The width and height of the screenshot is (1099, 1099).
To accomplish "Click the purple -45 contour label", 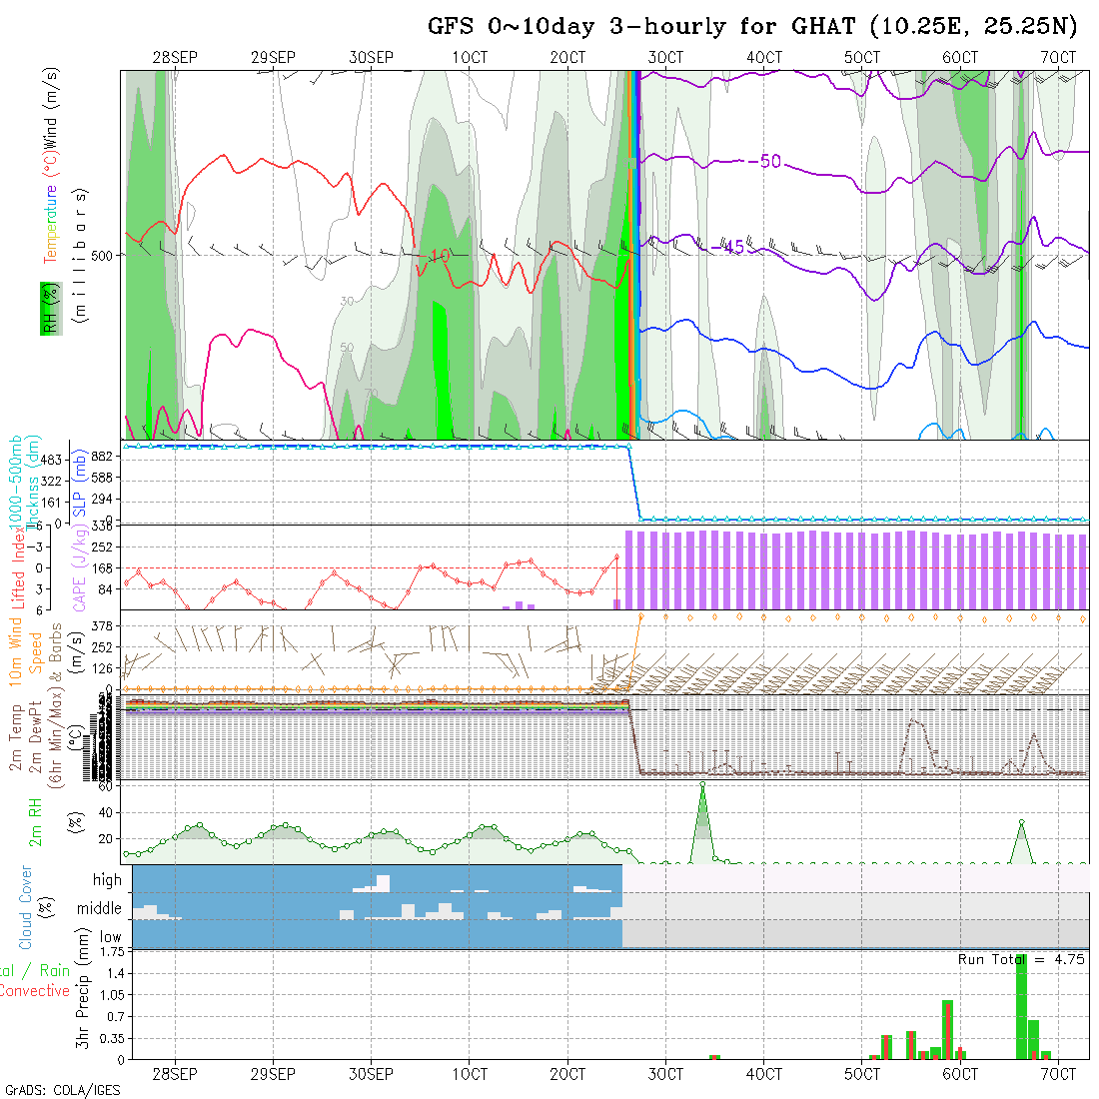I will coord(733,247).
